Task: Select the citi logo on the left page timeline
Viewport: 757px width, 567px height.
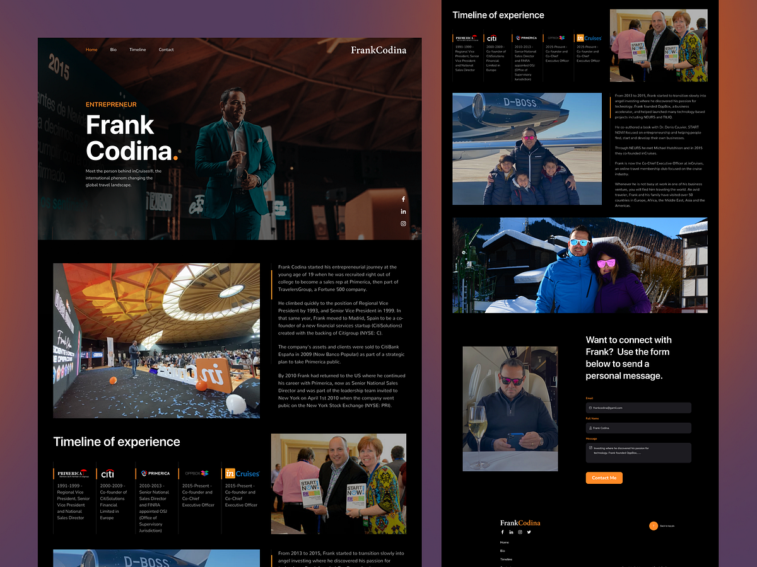Action: [107, 473]
